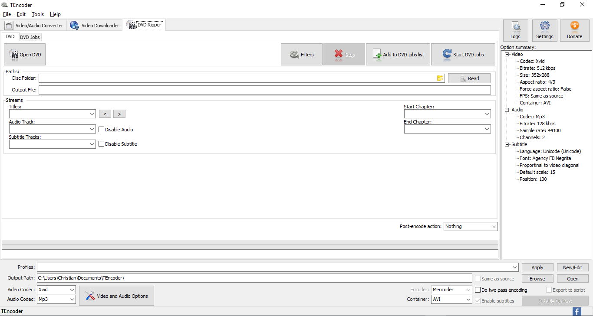Open the Profiles dropdown
The image size is (593, 316).
(x=278, y=267)
